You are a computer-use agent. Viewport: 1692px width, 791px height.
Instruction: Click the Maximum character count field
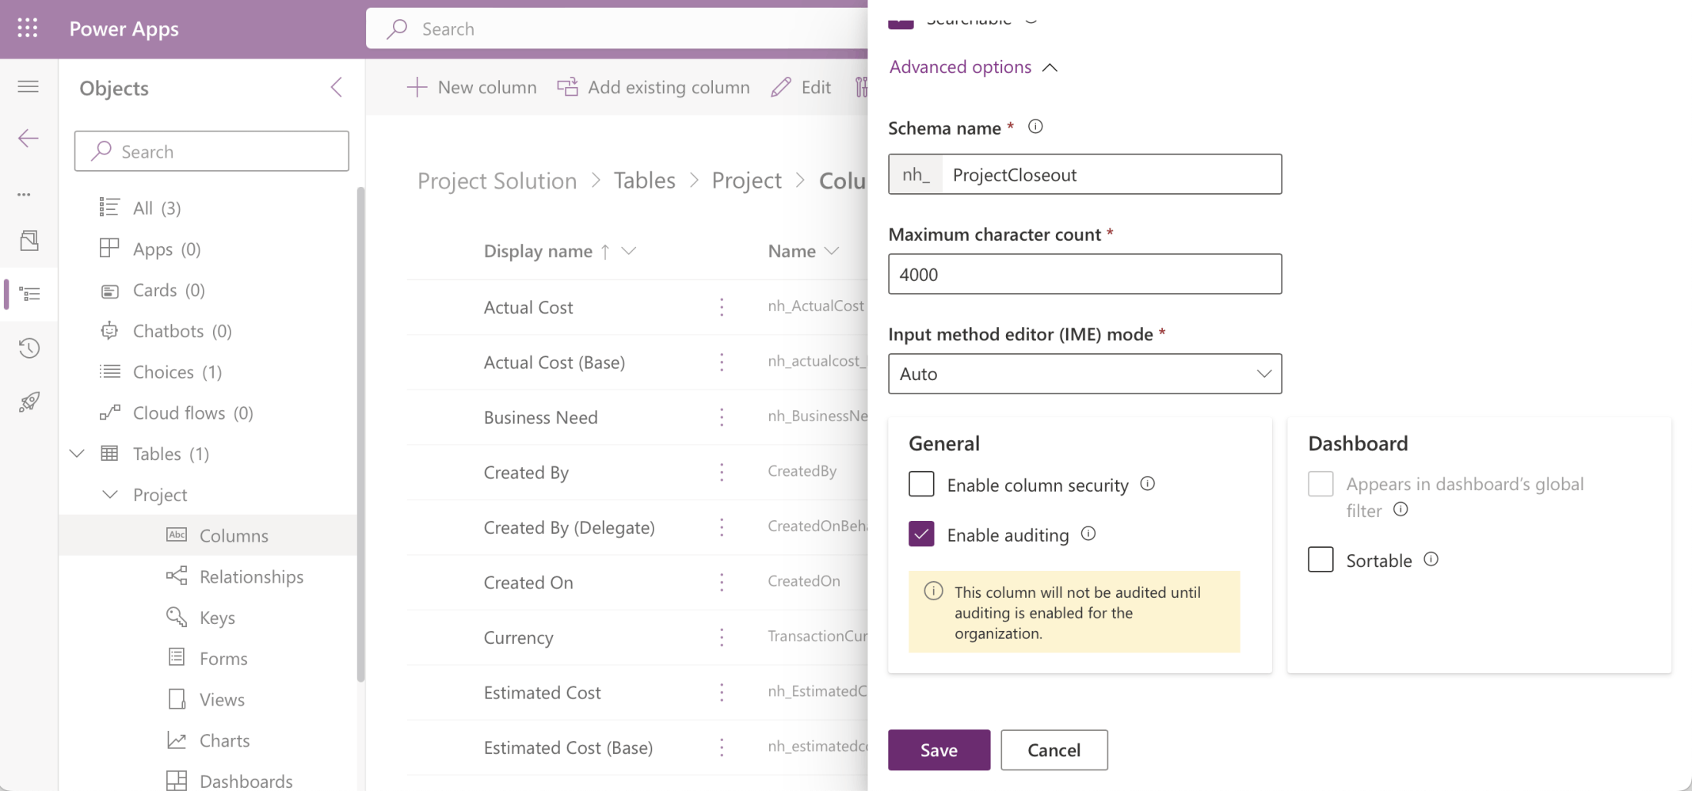(1084, 274)
